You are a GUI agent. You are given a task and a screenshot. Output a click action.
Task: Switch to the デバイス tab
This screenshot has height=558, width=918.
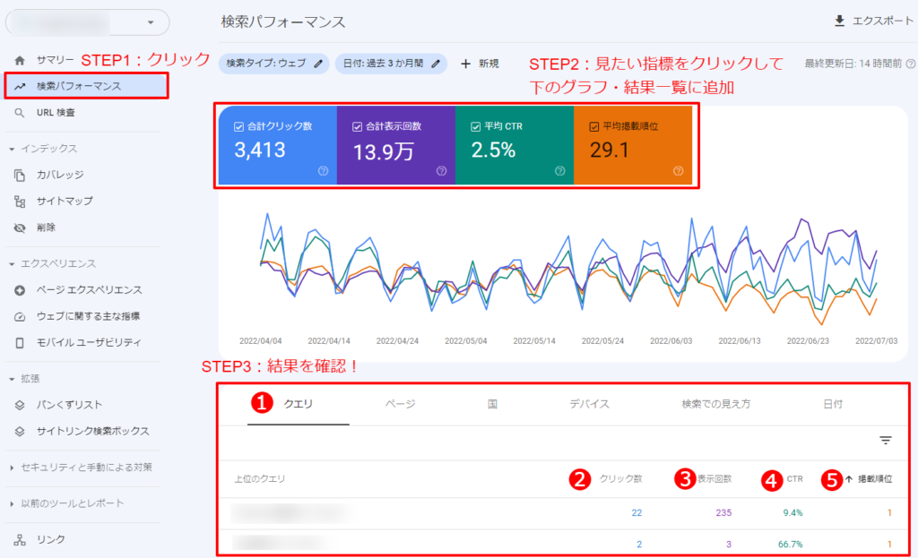(x=589, y=404)
